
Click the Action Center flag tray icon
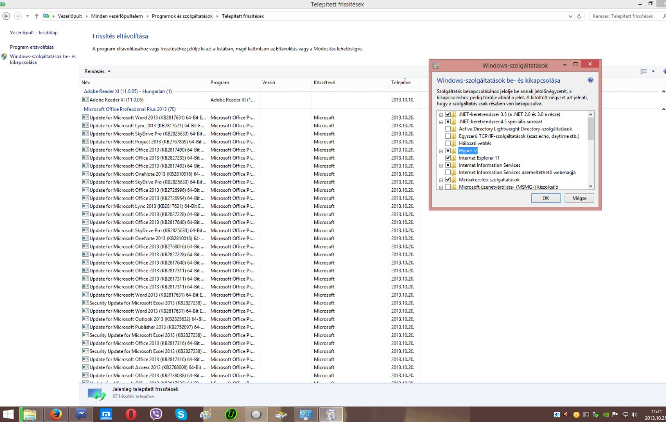pyautogui.click(x=614, y=415)
